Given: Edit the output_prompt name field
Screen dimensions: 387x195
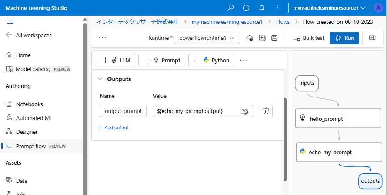Looking at the screenshot, I should point(123,111).
